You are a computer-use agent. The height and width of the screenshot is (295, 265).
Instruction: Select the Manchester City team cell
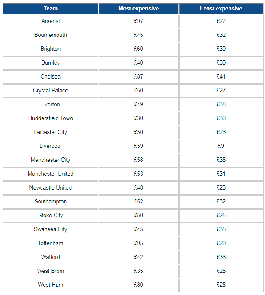click(x=51, y=160)
